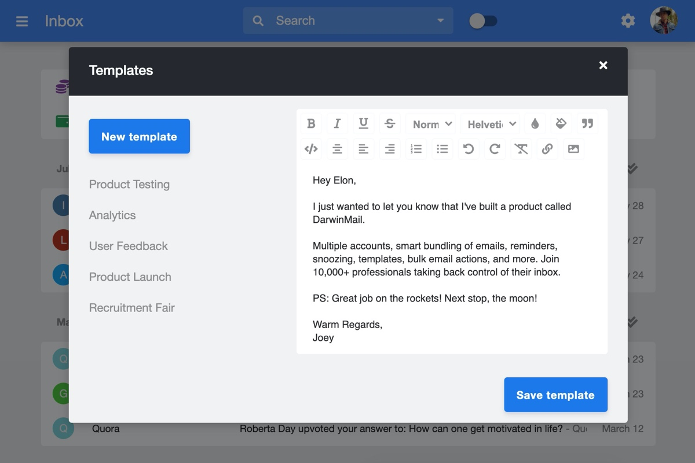695x463 pixels.
Task: Right-align the template text
Action: coord(390,149)
